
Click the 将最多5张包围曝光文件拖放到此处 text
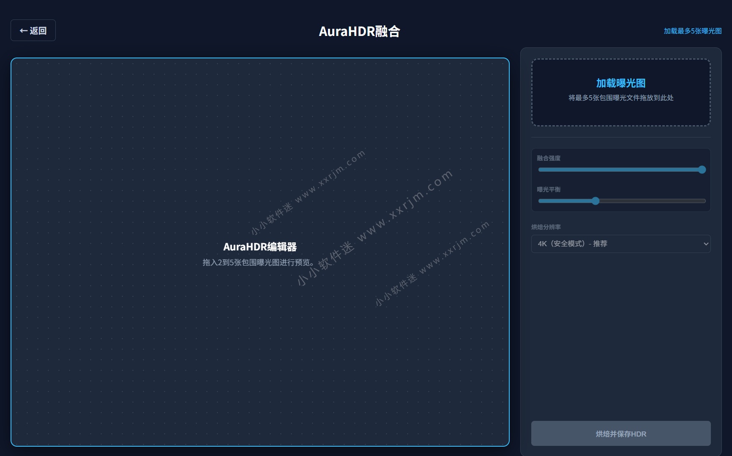621,98
